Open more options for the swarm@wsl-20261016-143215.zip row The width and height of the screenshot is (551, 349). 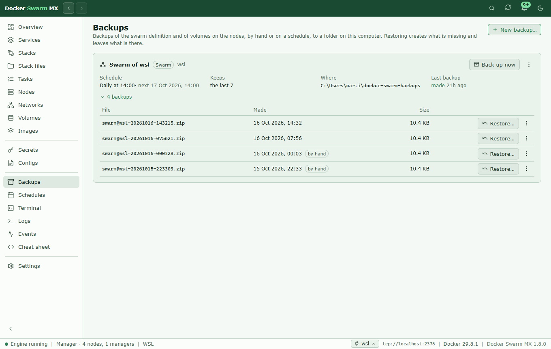(x=527, y=123)
